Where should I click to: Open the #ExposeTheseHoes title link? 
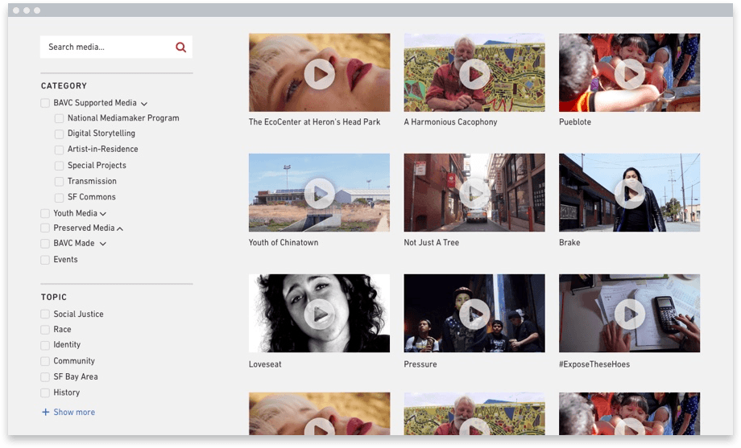click(x=594, y=364)
